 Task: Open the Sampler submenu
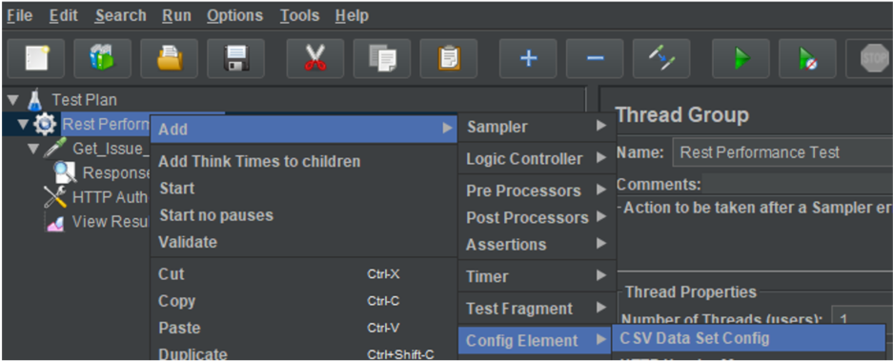coord(538,127)
